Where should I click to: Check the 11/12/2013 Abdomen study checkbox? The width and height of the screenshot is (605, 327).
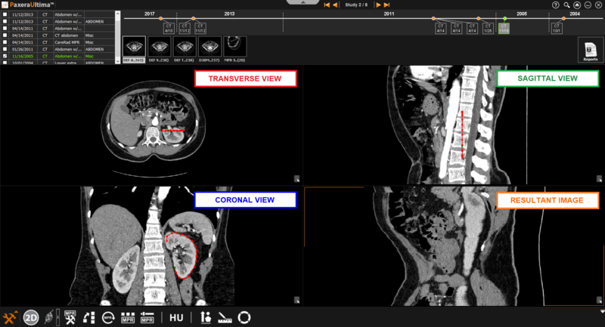[x=6, y=14]
